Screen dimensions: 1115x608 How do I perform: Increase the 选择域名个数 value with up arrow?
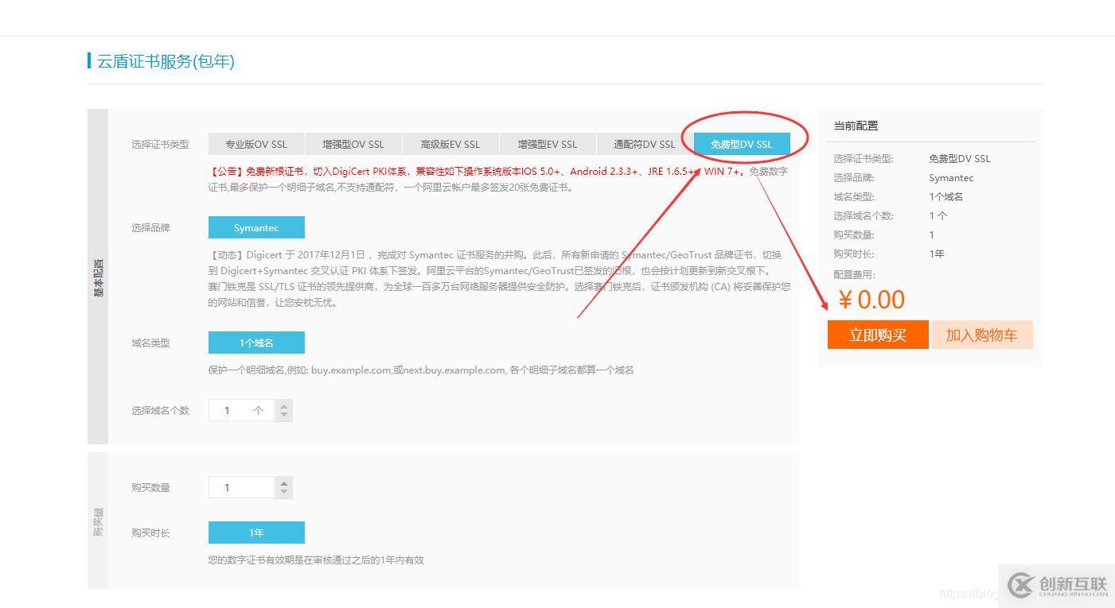(x=283, y=405)
